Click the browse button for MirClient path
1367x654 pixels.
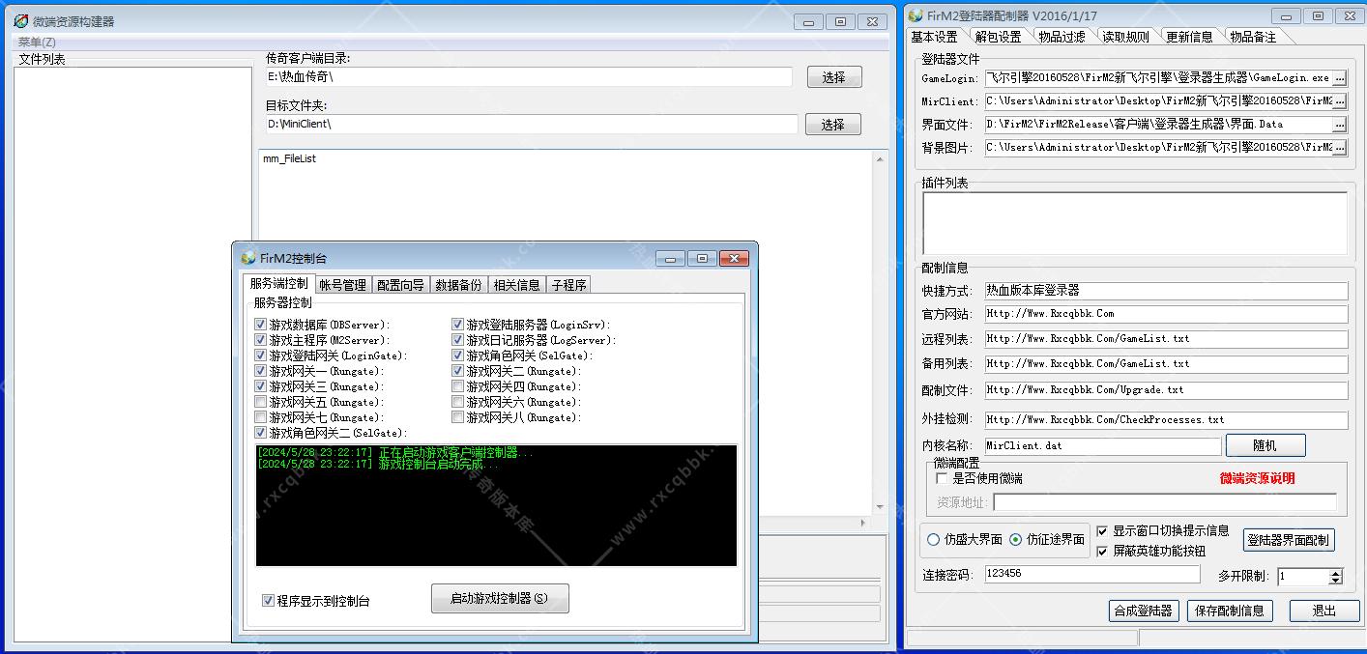click(x=1339, y=101)
